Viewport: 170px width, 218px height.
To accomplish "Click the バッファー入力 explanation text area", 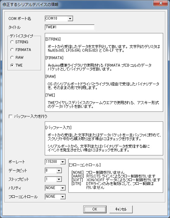I will pos(104,139).
